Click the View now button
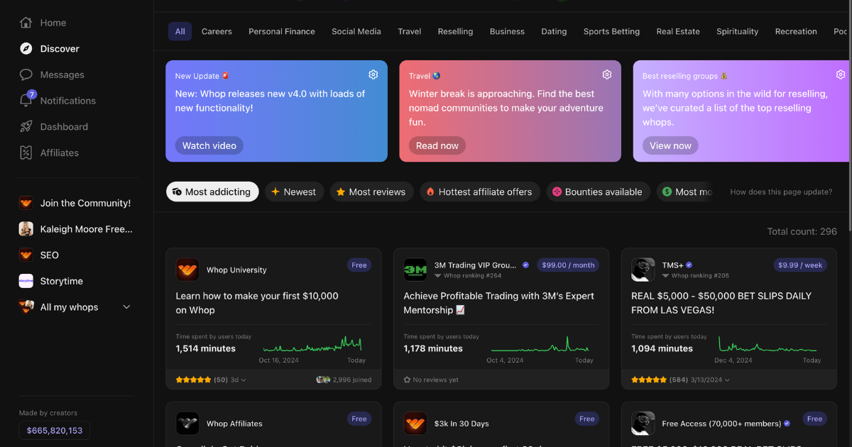 tap(670, 145)
